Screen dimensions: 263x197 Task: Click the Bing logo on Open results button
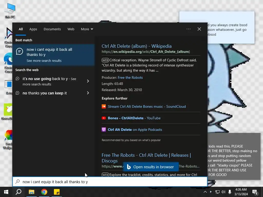coord(129,167)
